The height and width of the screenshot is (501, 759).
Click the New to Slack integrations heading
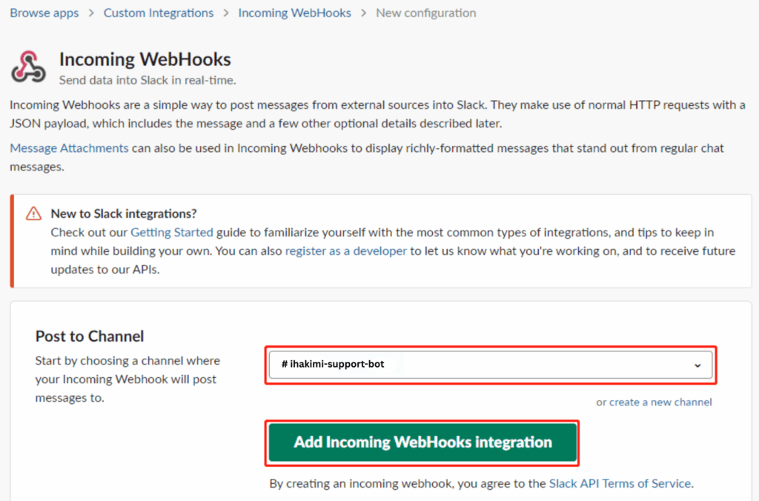coord(124,213)
